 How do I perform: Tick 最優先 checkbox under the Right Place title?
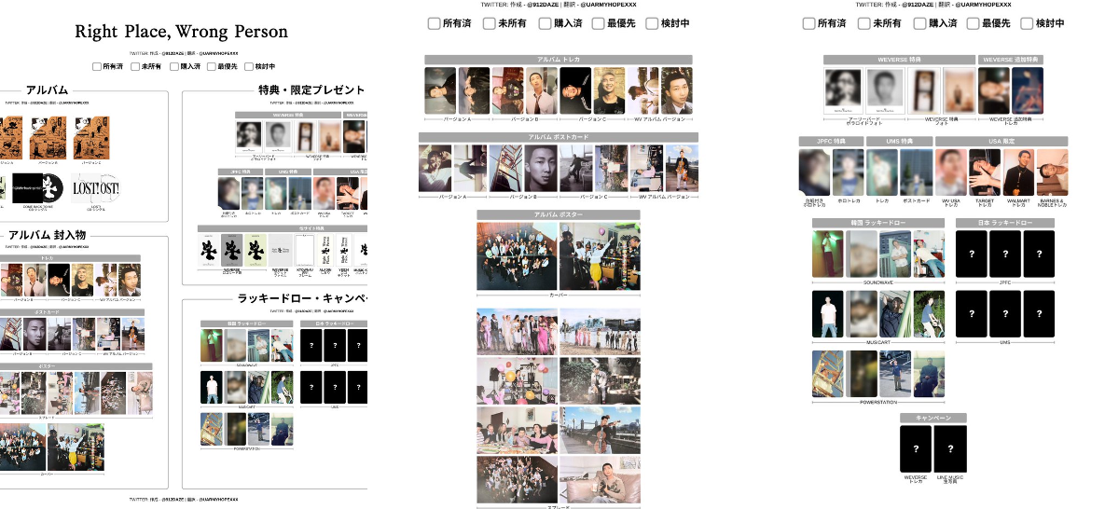[x=212, y=67]
